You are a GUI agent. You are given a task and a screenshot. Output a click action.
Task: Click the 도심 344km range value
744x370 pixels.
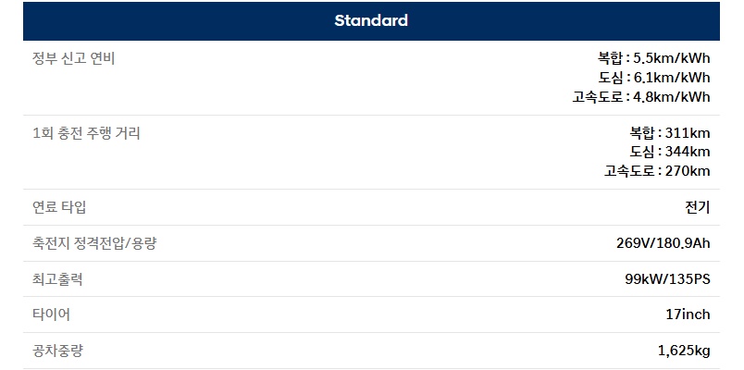[669, 152]
